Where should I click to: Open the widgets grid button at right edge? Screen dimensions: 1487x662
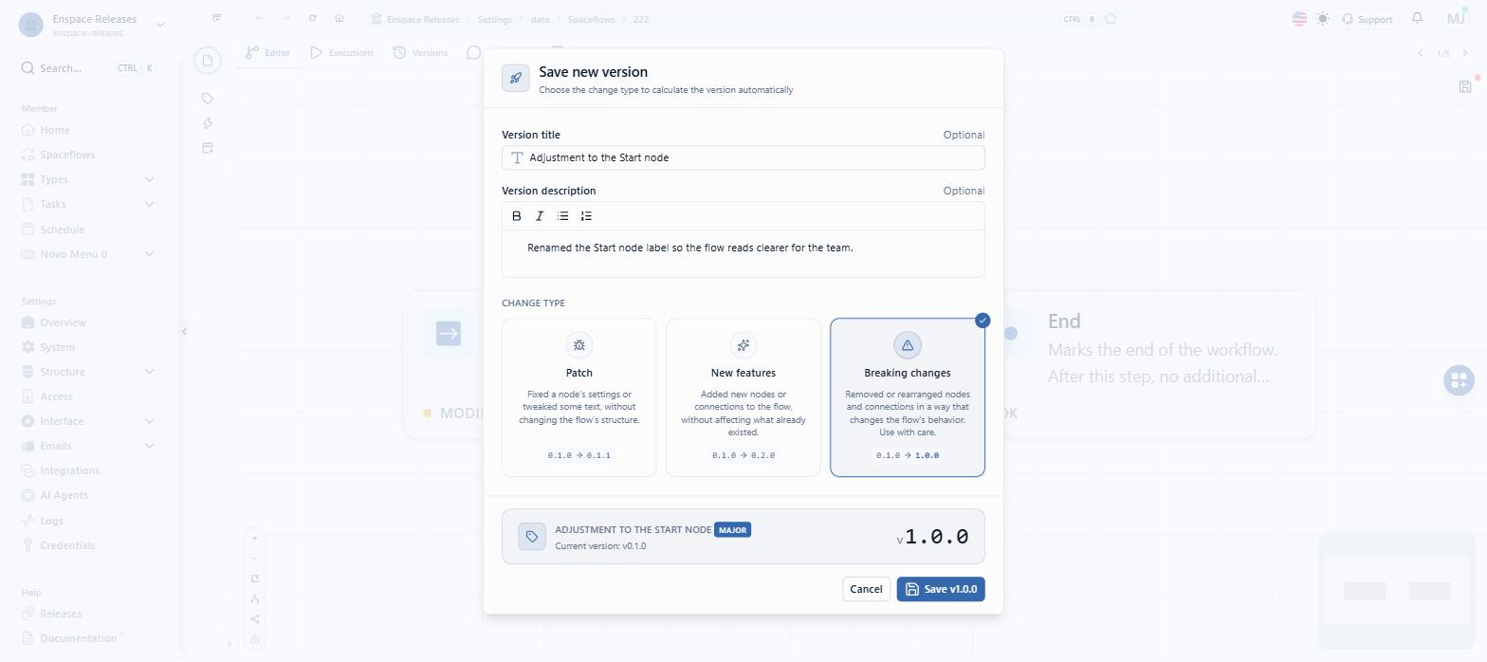(1459, 380)
